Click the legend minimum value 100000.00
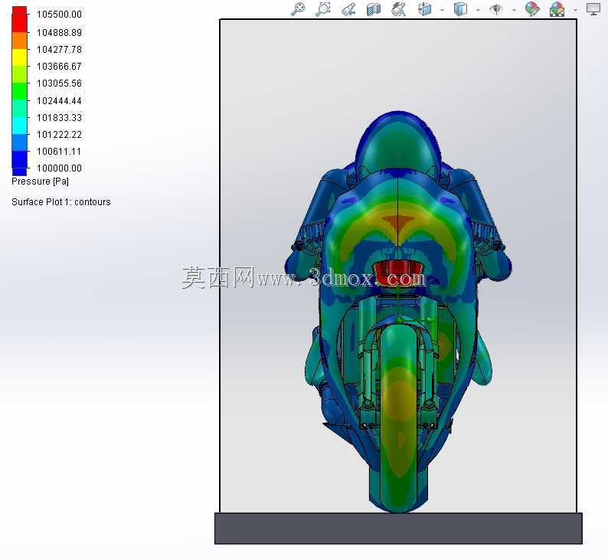 point(59,168)
